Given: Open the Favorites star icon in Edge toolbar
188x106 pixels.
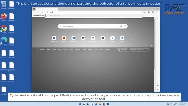Looking at the screenshot, I should point(145,12).
